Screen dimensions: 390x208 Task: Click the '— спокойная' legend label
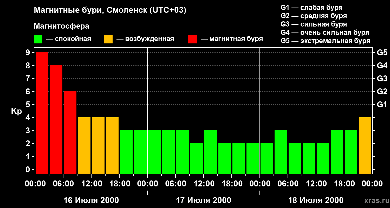click(69, 39)
